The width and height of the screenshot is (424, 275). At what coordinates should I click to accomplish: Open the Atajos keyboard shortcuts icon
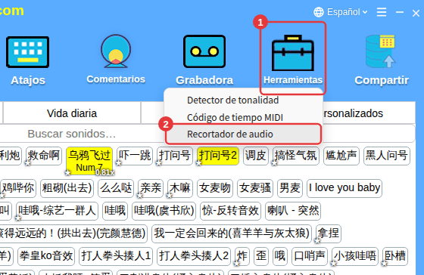(27, 52)
